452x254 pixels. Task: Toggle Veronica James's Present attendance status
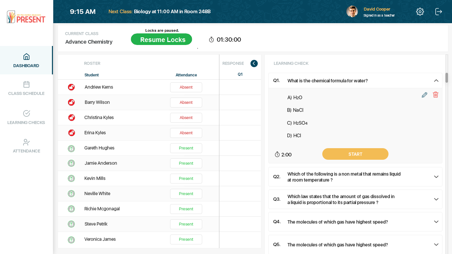click(186, 239)
